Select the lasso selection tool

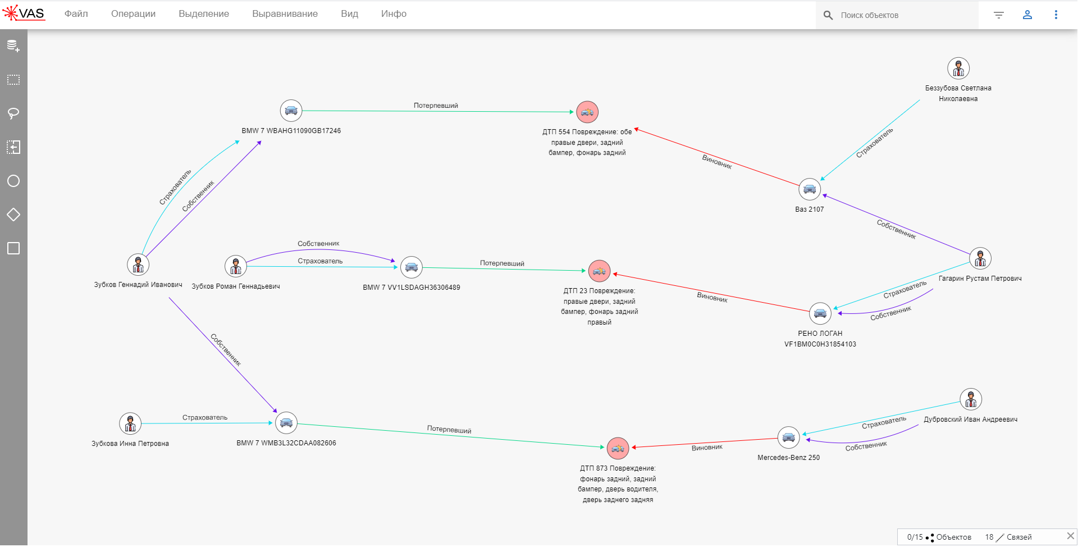13,113
